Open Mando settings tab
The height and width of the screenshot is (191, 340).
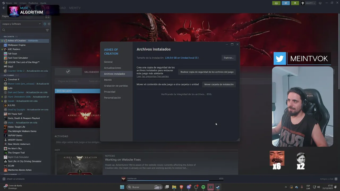click(116, 80)
